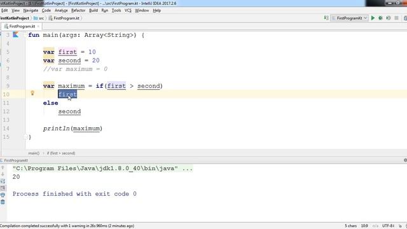
Task: Run with coverage icon in toolbar
Action: 389,18
